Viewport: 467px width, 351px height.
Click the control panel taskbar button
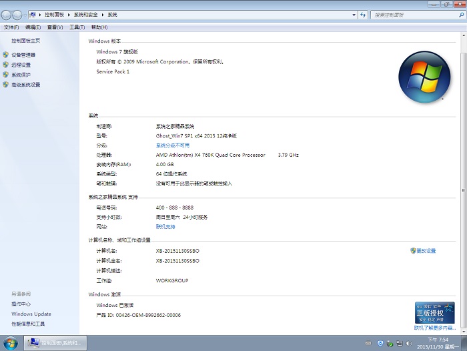(x=55, y=343)
